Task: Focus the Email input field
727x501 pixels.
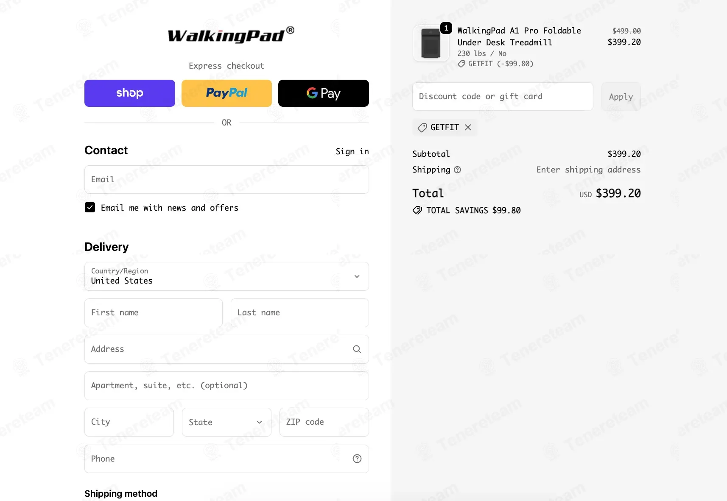Action: click(226, 180)
